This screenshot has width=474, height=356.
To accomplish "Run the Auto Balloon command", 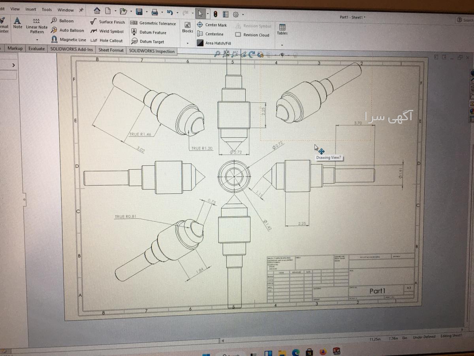I will (x=67, y=30).
